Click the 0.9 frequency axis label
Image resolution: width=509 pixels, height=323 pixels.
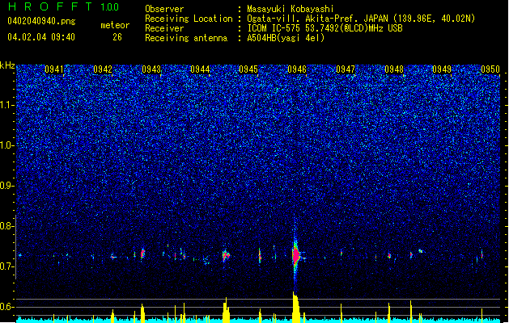click(7, 186)
